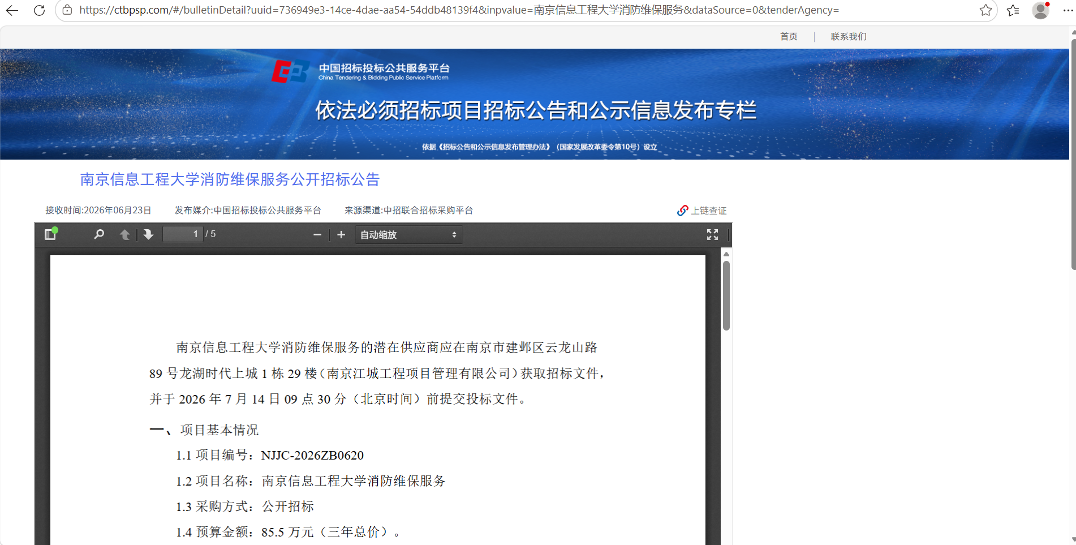Click the 一、项目基本情况 heading
1076x545 pixels.
(204, 430)
